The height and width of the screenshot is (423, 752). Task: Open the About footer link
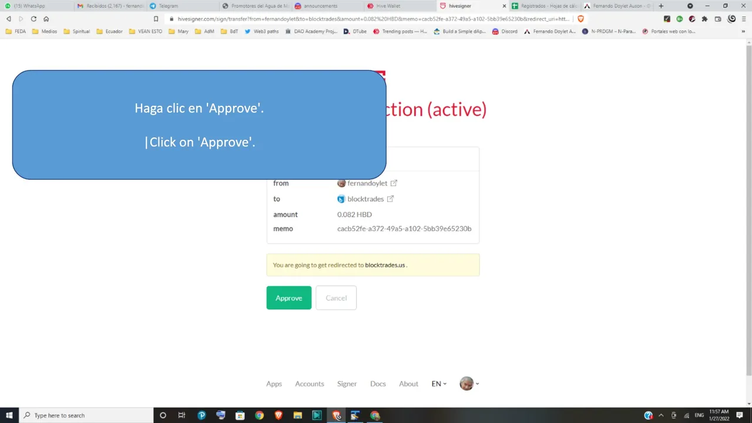pos(408,384)
